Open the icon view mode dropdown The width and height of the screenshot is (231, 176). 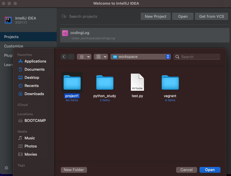point(84,57)
